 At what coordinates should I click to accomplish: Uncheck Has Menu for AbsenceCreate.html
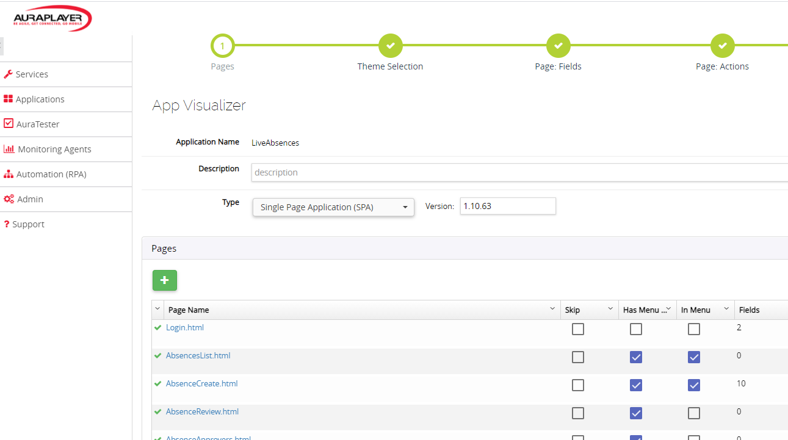636,385
